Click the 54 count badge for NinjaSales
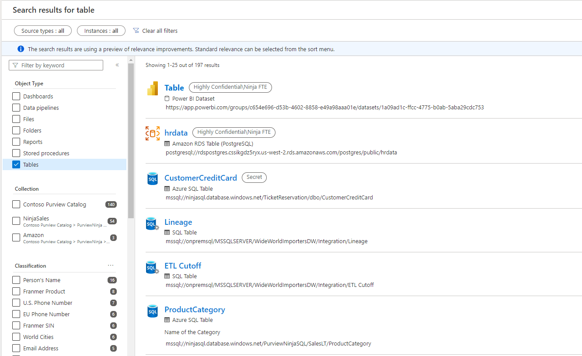Viewport: 582px width, 356px height. point(112,221)
